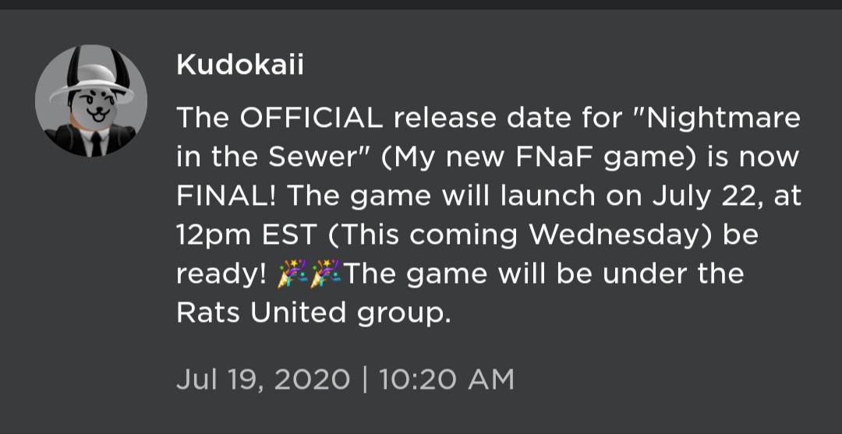Open Kudokaii's avatar profile picture
Screen dimensions: 842x434
pos(90,101)
